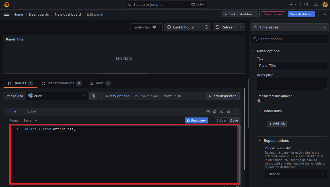The height and width of the screenshot is (187, 330).
Task: Go to Home breadcrumb
Action: (x=18, y=14)
